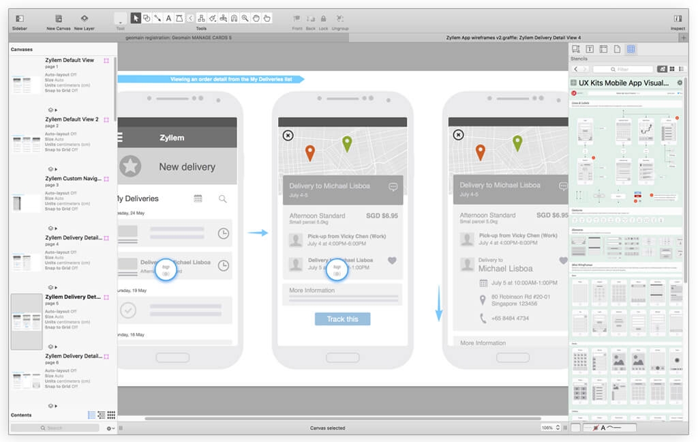
Task: Click the Track this button
Action: [342, 319]
